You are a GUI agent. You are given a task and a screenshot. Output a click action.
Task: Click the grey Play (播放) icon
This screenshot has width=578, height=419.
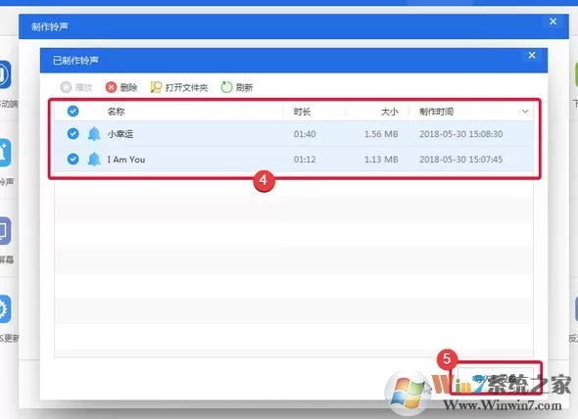pyautogui.click(x=66, y=87)
